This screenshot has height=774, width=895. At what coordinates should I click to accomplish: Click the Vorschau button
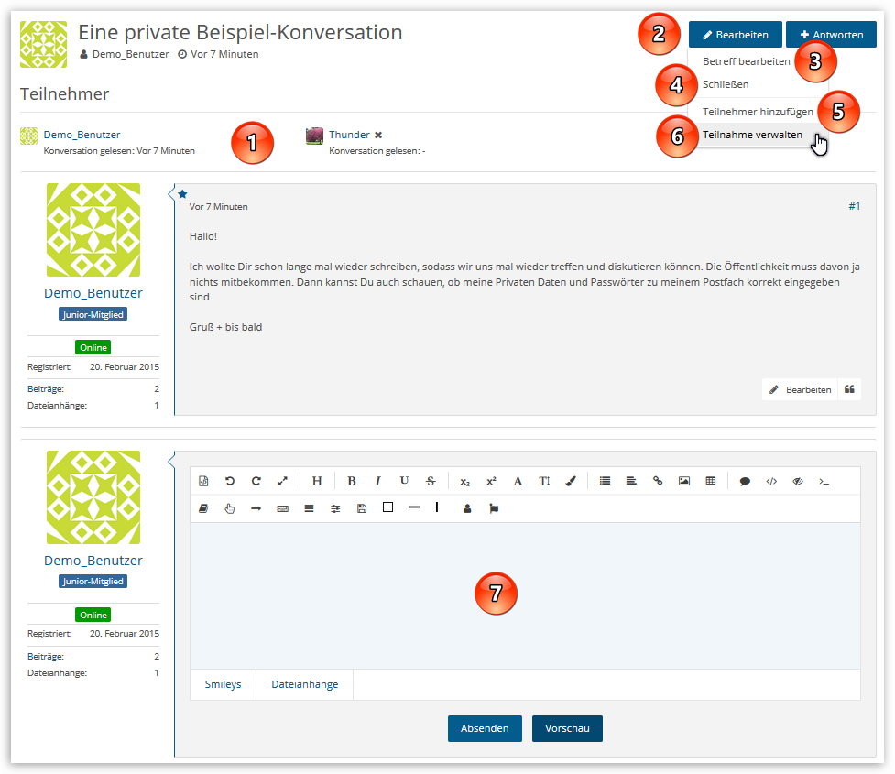[567, 728]
